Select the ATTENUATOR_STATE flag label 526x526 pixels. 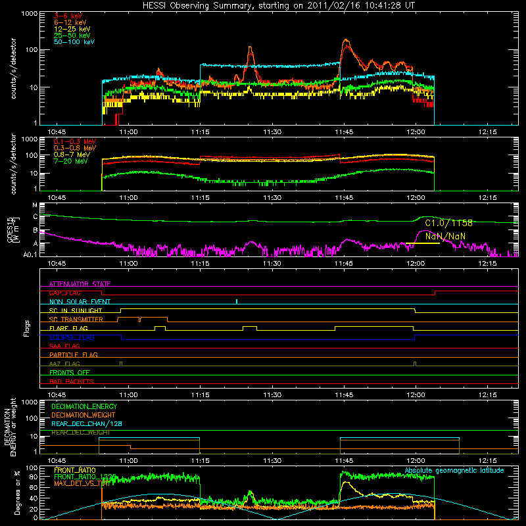[80, 284]
